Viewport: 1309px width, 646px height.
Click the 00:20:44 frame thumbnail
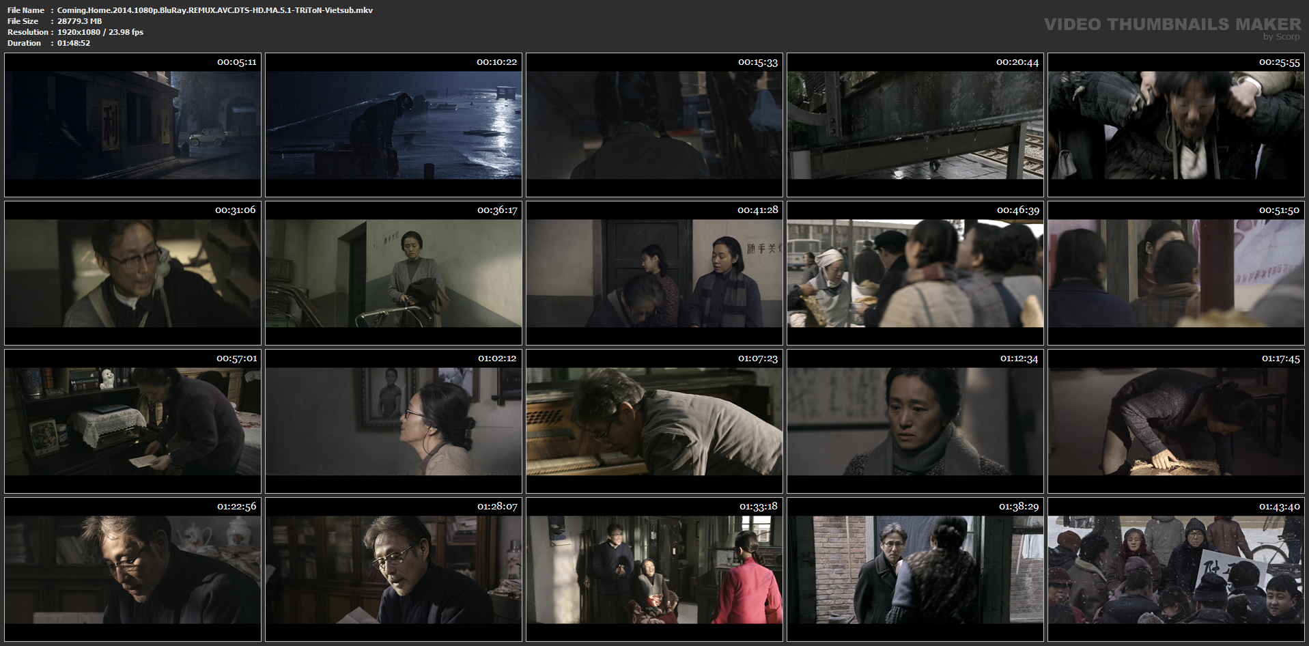915,125
